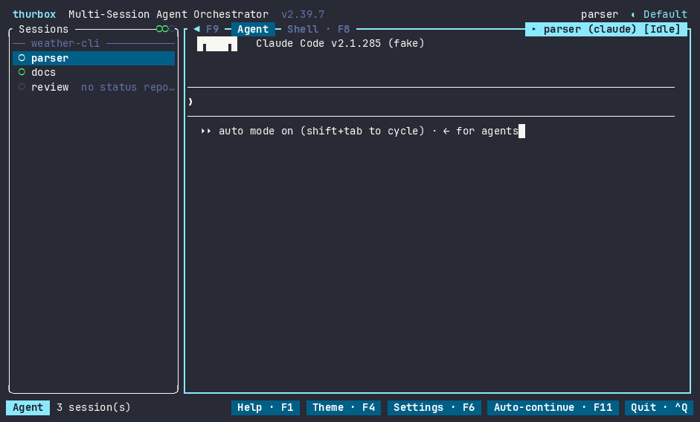Image resolution: width=700 pixels, height=422 pixels.
Task: Select the parser session row
Action: coord(94,59)
